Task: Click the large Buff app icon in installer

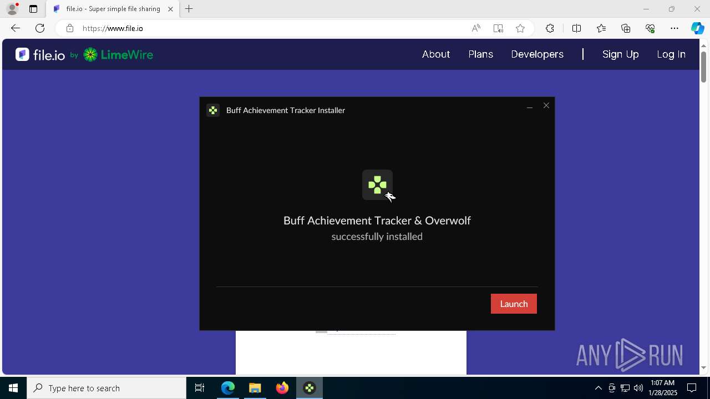Action: [377, 185]
